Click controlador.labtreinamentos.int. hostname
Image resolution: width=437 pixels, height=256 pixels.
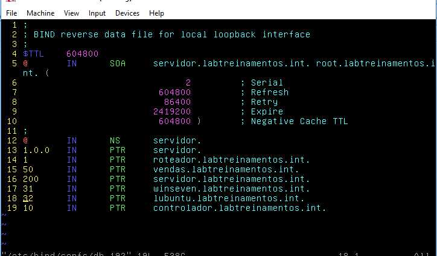point(240,208)
